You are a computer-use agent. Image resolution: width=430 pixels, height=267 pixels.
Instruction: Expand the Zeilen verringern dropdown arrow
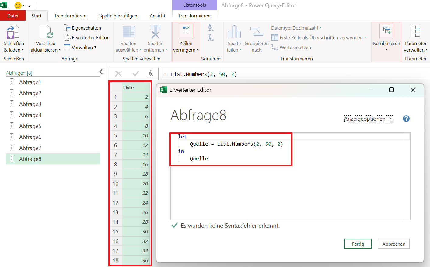198,50
